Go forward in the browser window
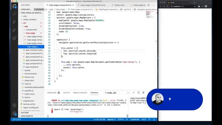Screen dimensions: 222x125 click(164, 6)
